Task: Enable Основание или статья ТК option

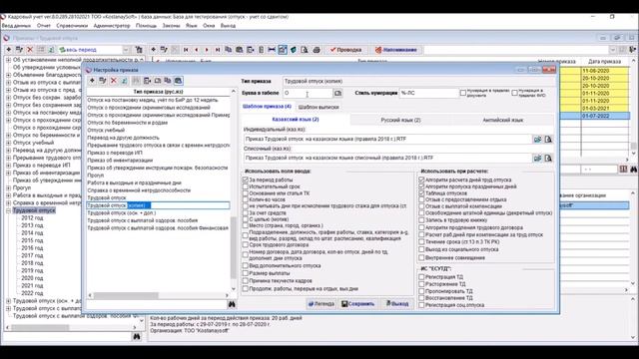Action: (x=246, y=193)
